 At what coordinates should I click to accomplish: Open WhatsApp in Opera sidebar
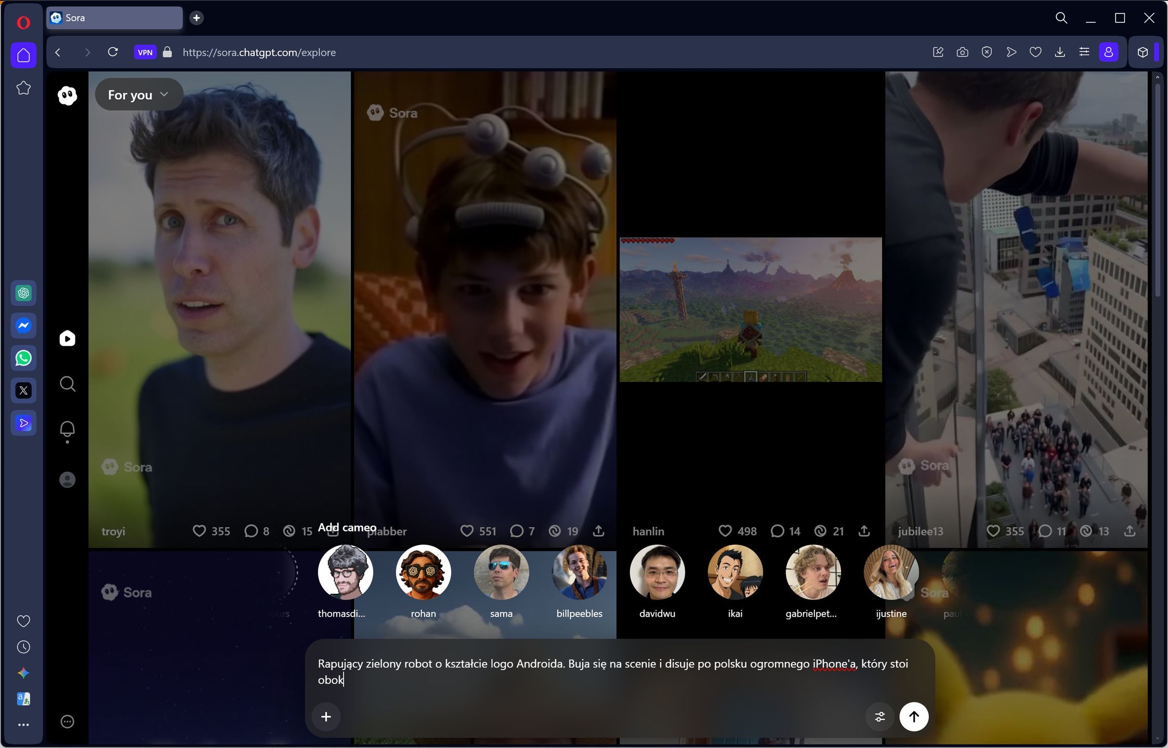point(23,358)
